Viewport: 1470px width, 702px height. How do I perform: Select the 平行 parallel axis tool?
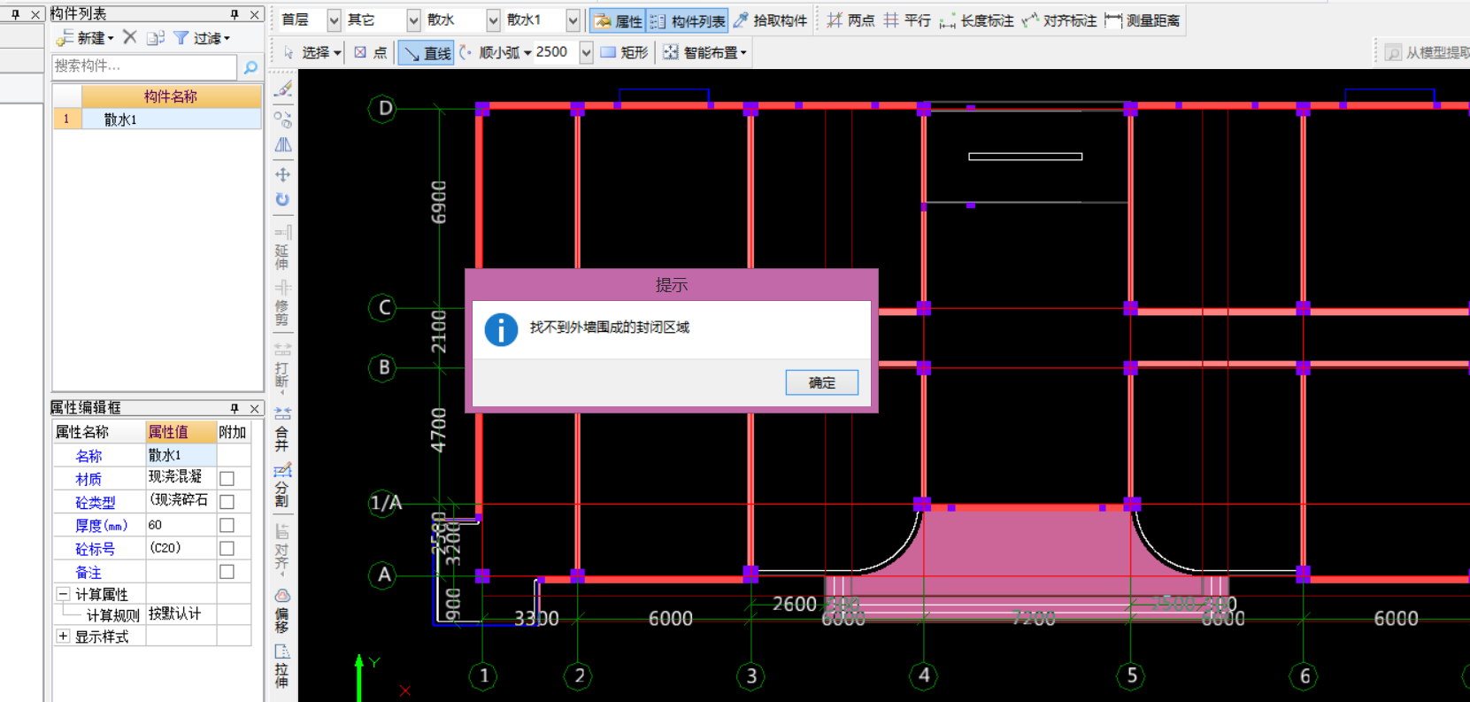coord(907,20)
